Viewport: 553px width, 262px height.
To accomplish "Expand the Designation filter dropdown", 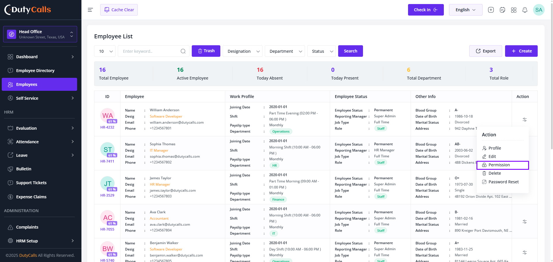I will 243,51.
